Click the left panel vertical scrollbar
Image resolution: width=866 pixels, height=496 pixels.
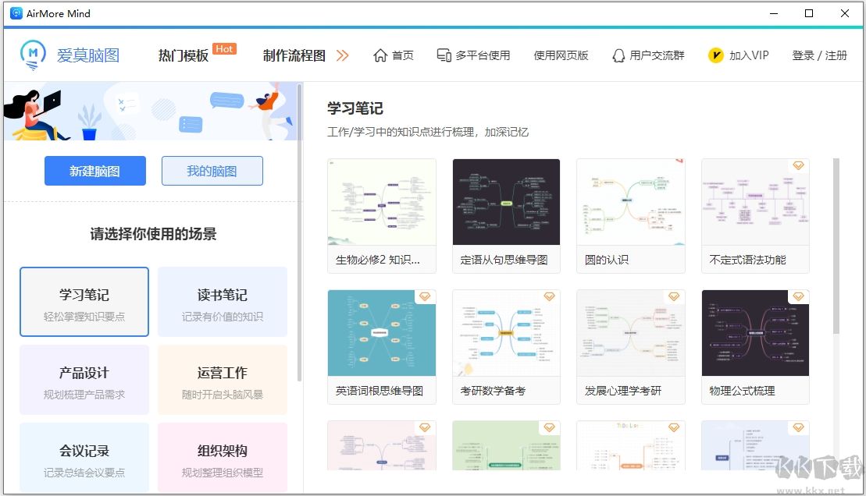[299, 232]
